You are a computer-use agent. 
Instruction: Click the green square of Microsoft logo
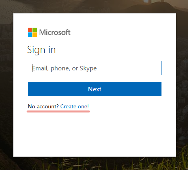pyautogui.click(x=34, y=30)
